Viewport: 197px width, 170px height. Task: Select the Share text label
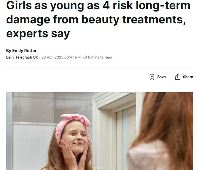188,77
